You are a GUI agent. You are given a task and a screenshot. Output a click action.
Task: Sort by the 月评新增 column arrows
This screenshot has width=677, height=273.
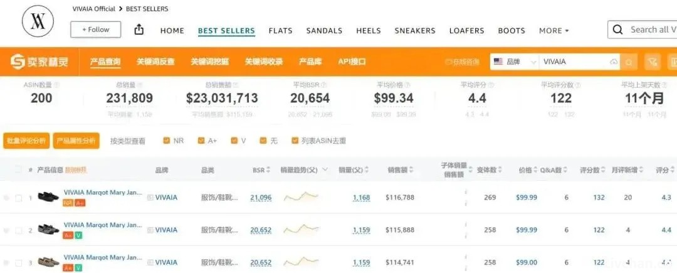coord(642,170)
